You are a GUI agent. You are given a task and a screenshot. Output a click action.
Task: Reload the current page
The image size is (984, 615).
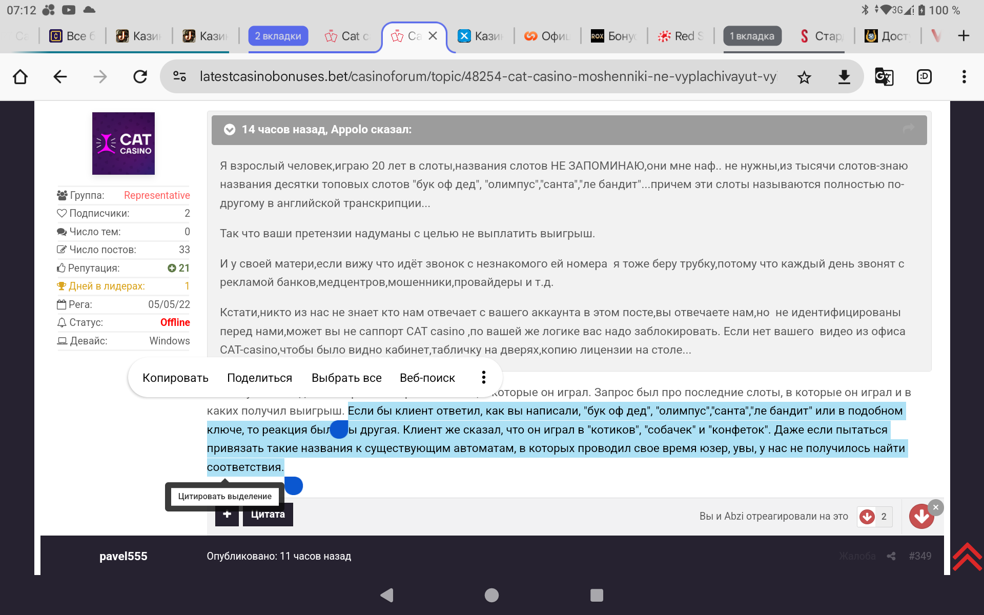point(140,77)
